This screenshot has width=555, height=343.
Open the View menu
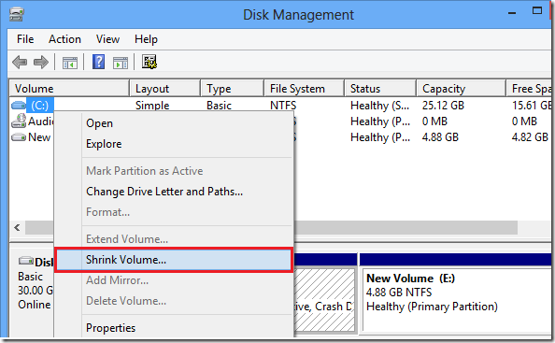click(x=107, y=39)
